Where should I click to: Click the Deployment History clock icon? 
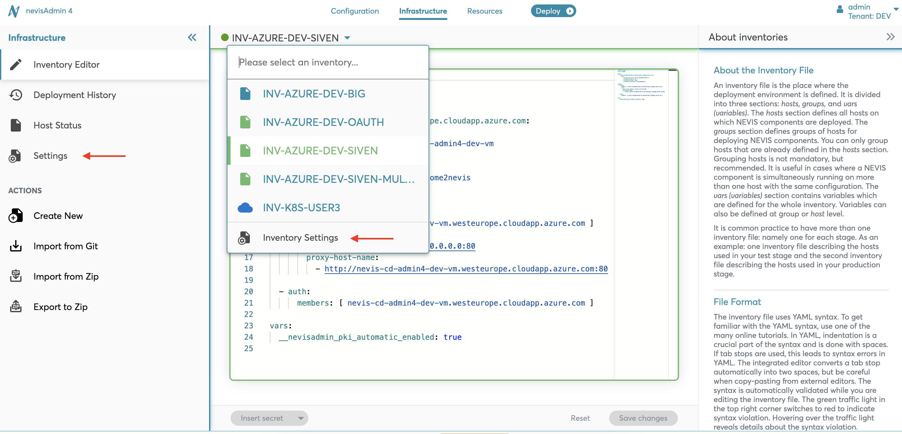[15, 95]
